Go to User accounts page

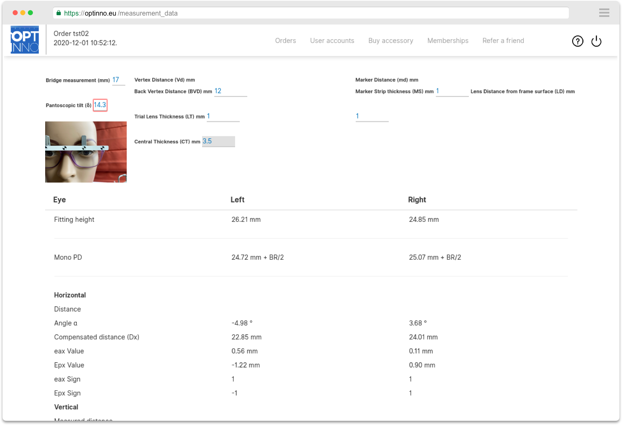[332, 40]
